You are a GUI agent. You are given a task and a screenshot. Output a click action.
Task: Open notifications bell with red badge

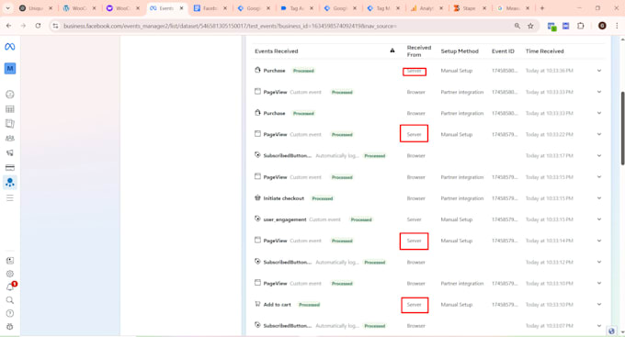tap(10, 286)
